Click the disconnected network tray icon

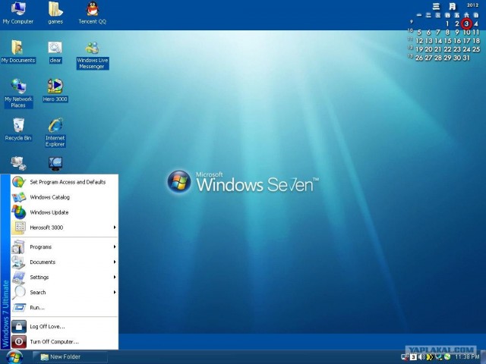point(405,357)
